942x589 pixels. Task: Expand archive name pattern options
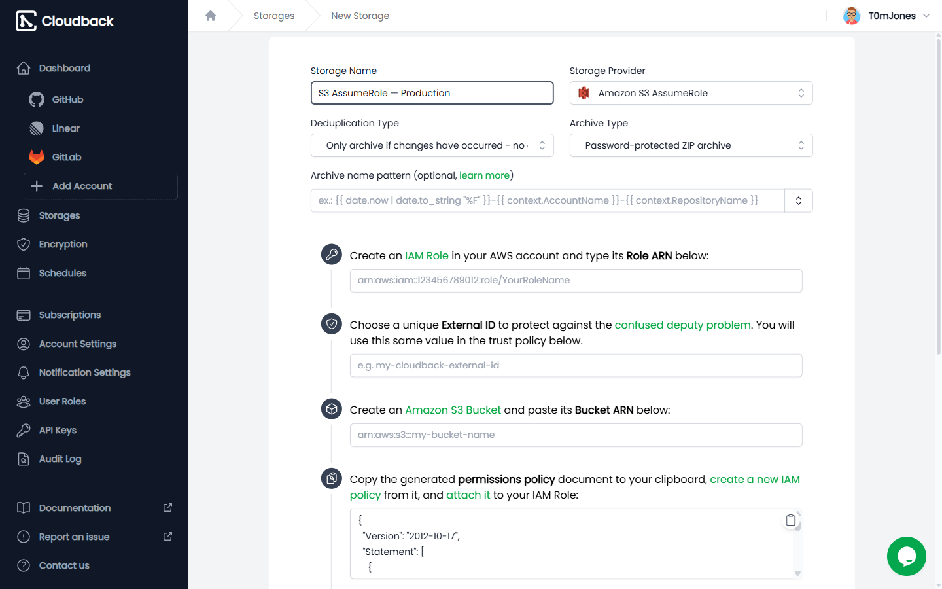799,201
